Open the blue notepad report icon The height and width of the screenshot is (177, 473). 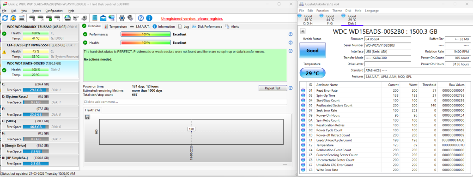tap(95, 18)
